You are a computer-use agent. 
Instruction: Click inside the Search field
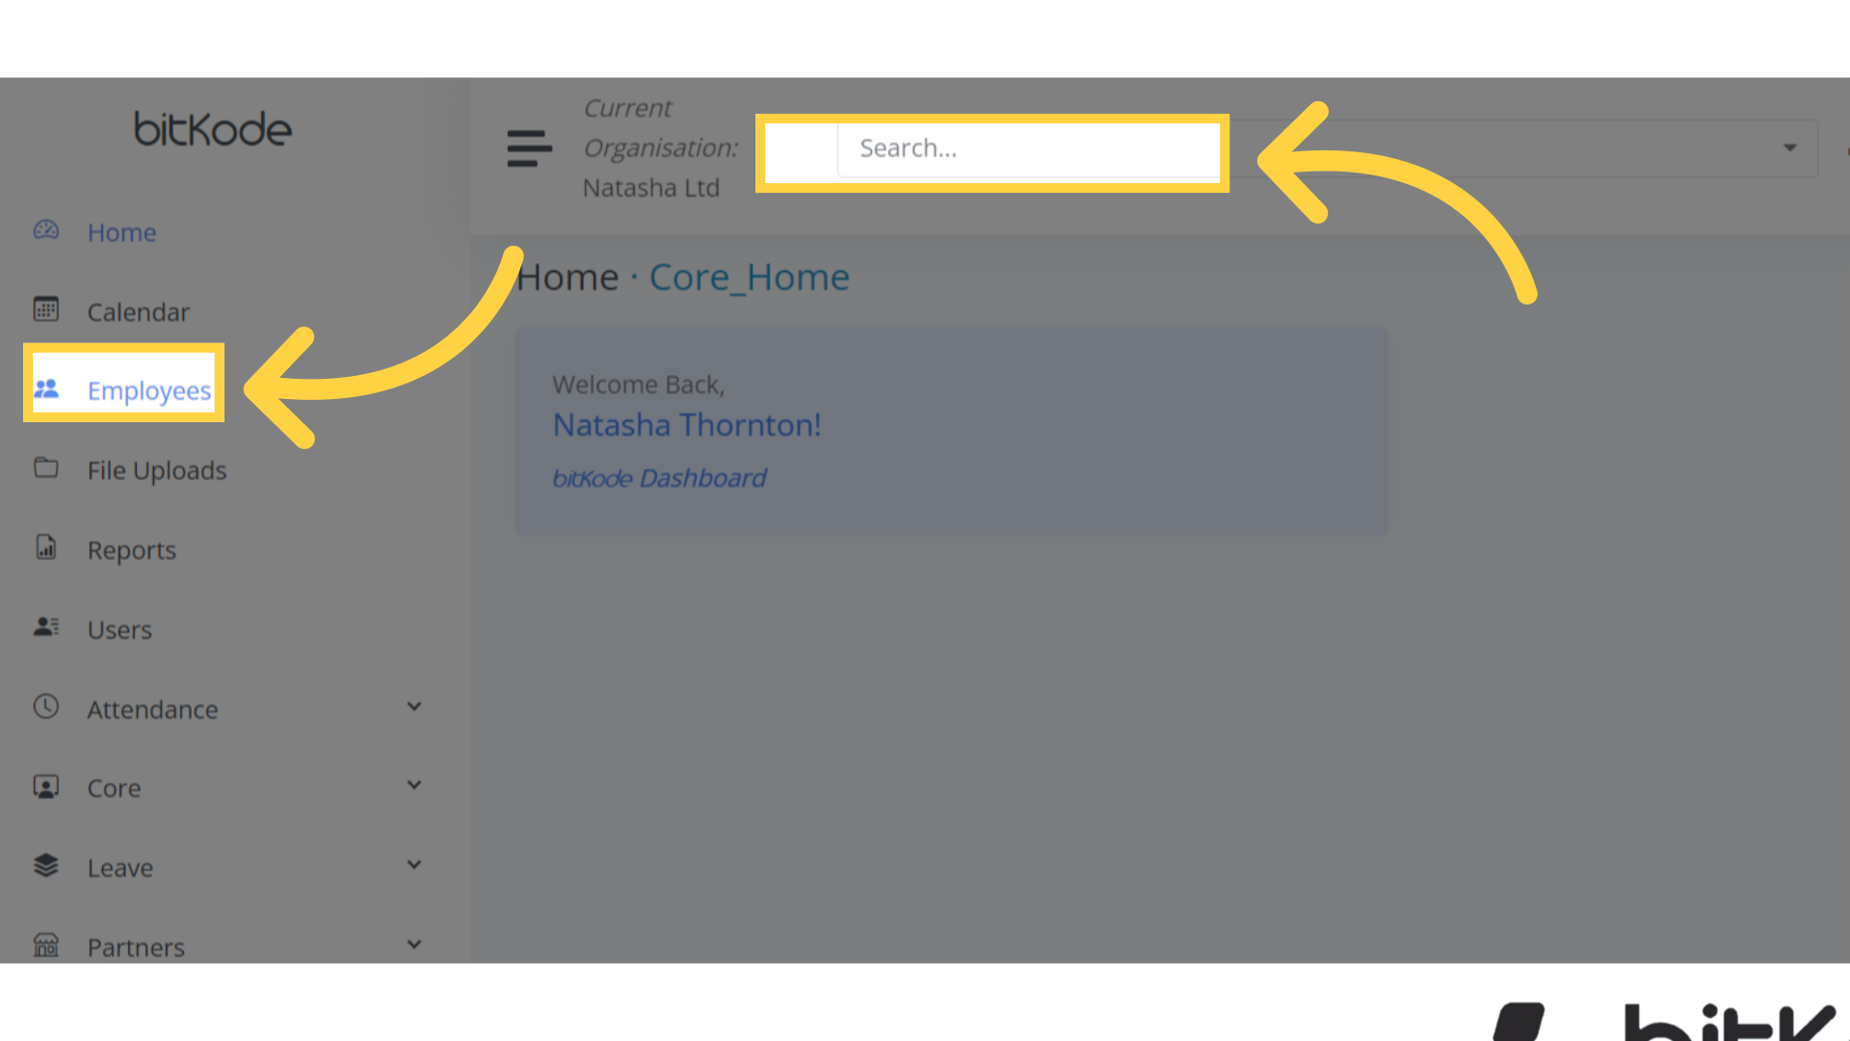point(1026,148)
